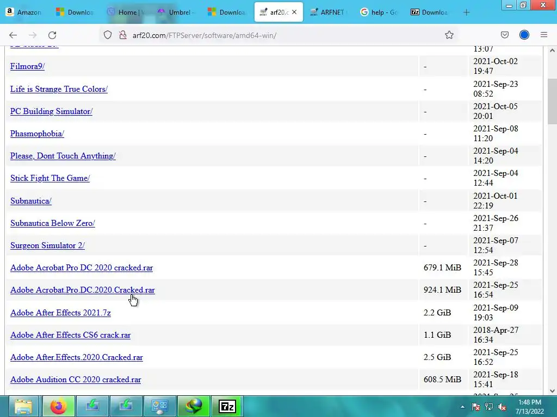The width and height of the screenshot is (557, 417).
Task: Switch to the ARFNET tab
Action: point(329,12)
